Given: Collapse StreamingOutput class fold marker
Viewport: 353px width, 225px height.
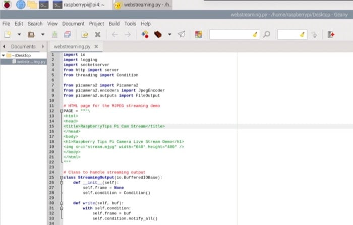Looking at the screenshot, I should 62,178.
